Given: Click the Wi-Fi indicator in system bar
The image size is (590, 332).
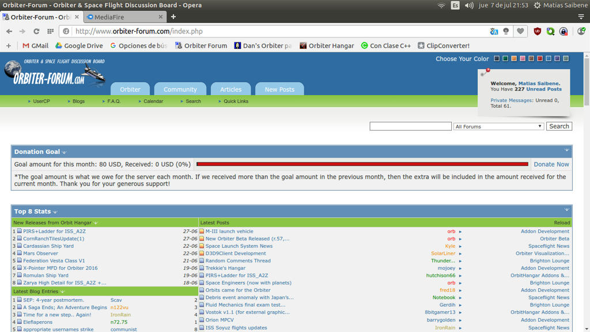Looking at the screenshot, I should (x=441, y=5).
